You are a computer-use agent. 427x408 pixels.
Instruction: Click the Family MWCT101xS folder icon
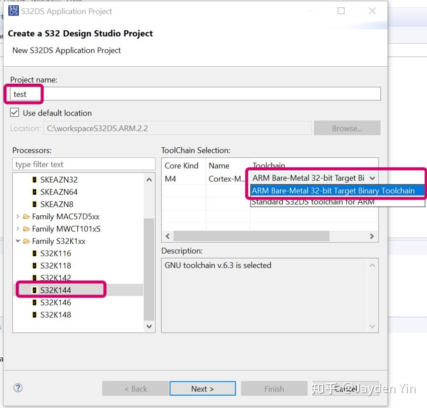point(27,229)
